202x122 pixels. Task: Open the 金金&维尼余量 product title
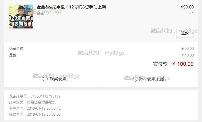point(71,7)
